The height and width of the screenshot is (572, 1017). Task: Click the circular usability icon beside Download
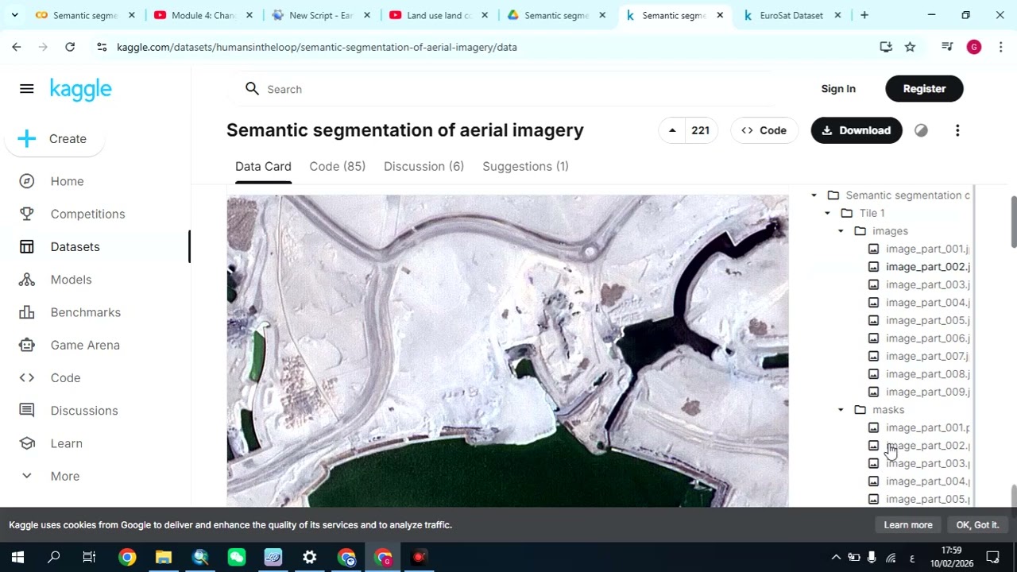(x=921, y=130)
